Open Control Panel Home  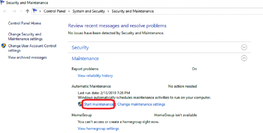(x=25, y=23)
